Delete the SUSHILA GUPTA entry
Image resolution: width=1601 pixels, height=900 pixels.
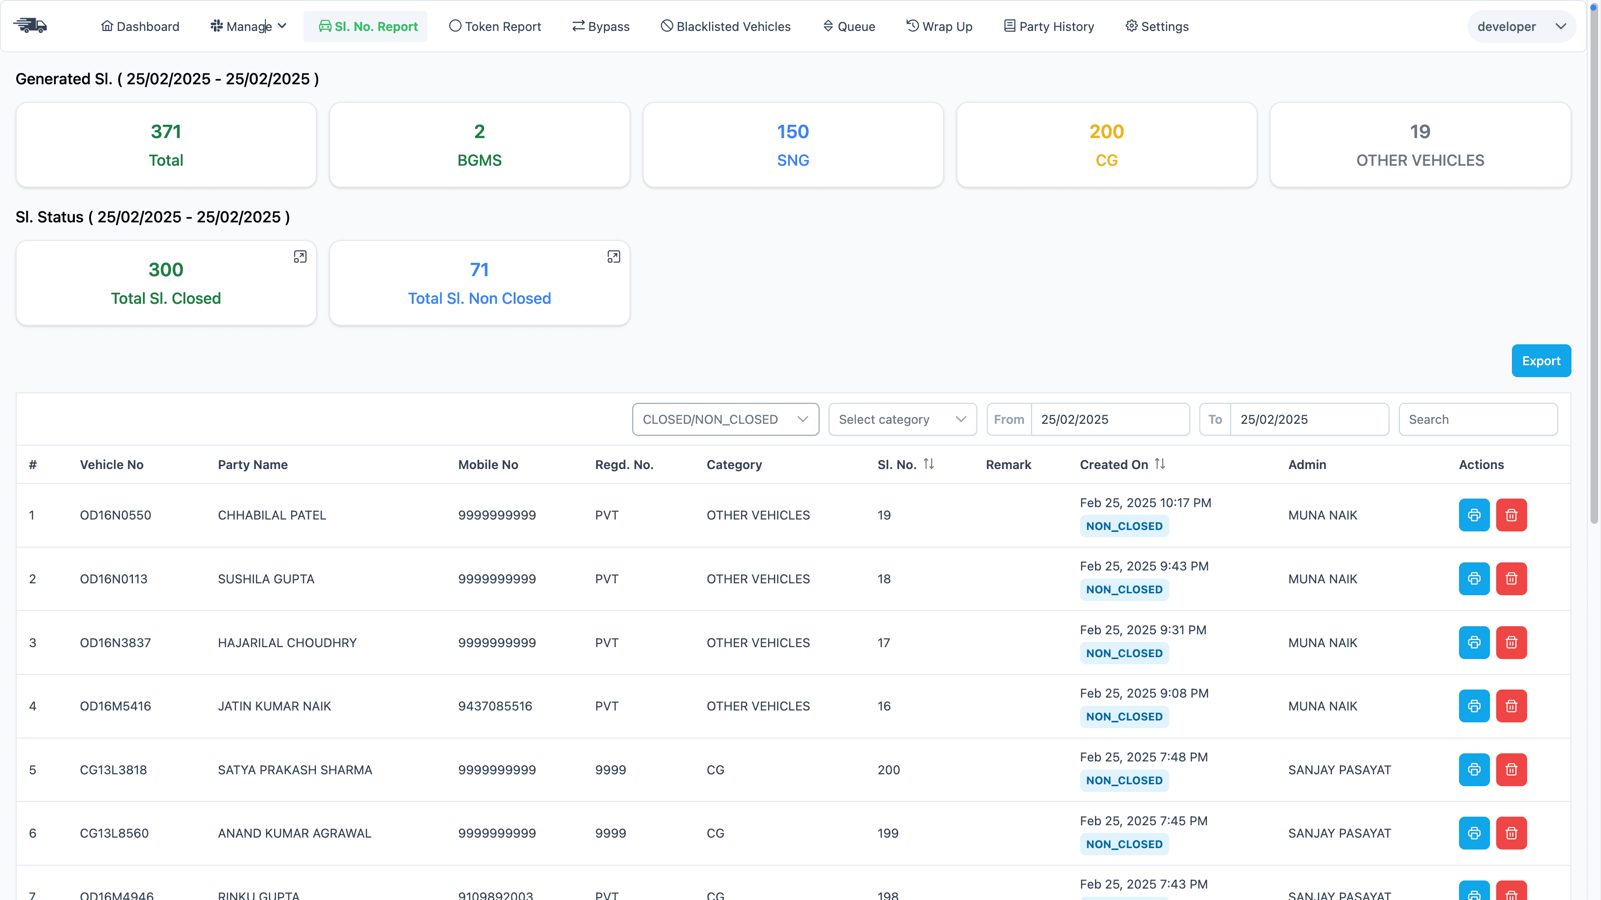[x=1511, y=578]
